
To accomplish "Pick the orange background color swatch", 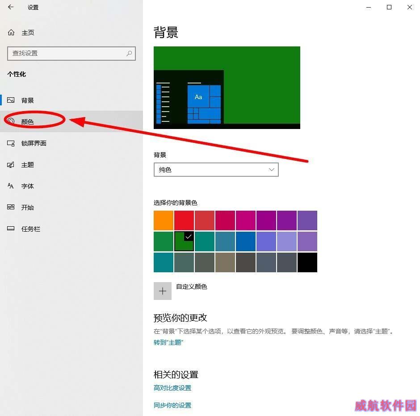I will click(x=164, y=220).
